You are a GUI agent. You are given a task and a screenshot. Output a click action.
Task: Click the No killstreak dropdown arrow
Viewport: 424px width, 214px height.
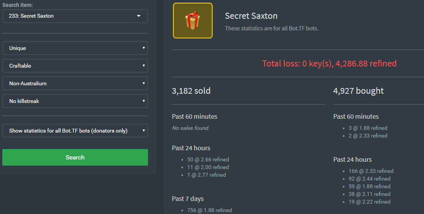(x=144, y=101)
